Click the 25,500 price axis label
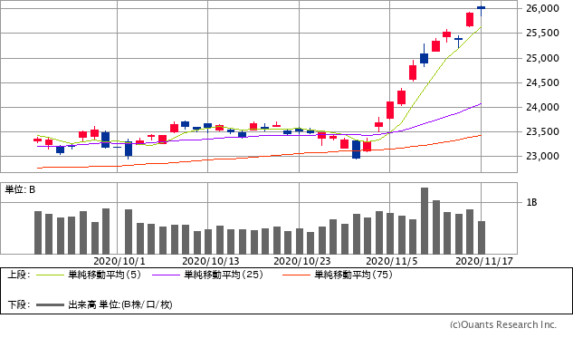The image size is (573, 338). pyautogui.click(x=542, y=33)
